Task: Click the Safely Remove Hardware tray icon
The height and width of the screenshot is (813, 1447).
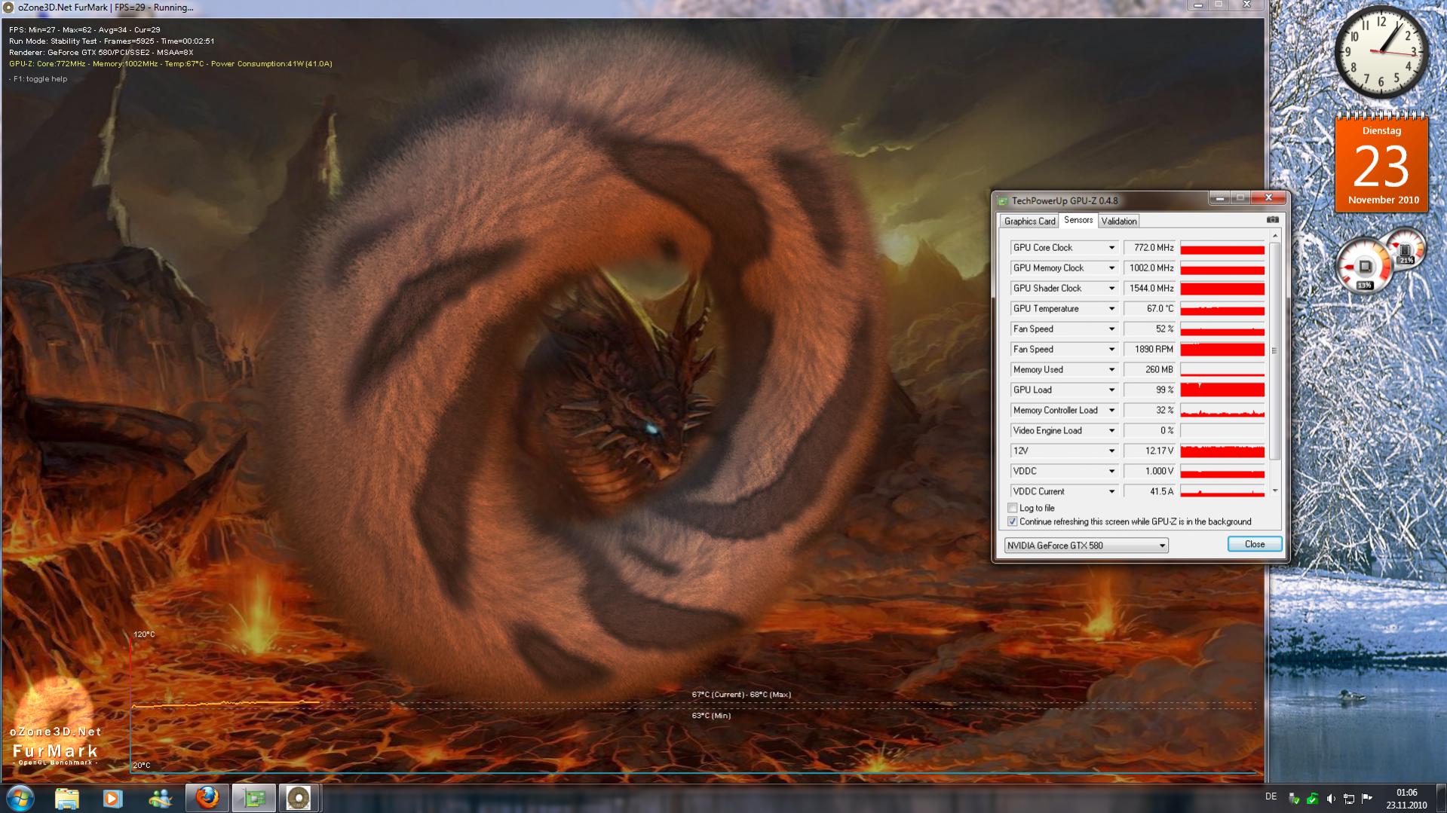Action: point(1294,799)
